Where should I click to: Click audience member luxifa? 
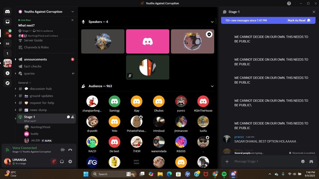203,124
